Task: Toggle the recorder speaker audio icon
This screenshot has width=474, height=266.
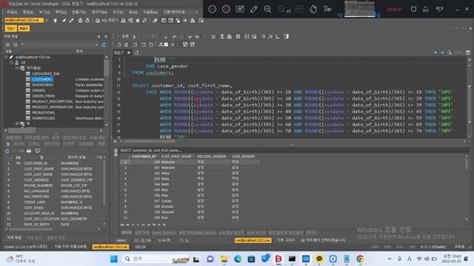Action: click(341, 15)
